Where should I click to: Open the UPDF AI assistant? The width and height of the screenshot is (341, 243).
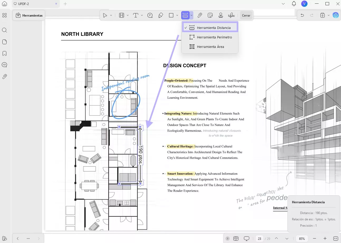click(336, 16)
